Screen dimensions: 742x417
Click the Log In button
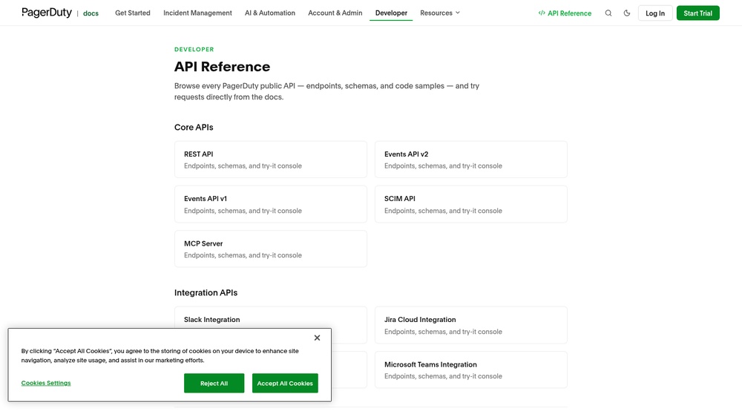(x=655, y=13)
